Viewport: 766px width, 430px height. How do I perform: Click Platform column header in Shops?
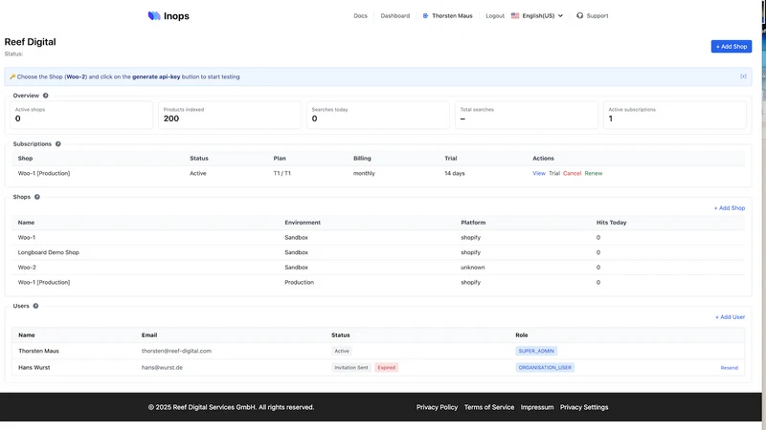tap(473, 223)
